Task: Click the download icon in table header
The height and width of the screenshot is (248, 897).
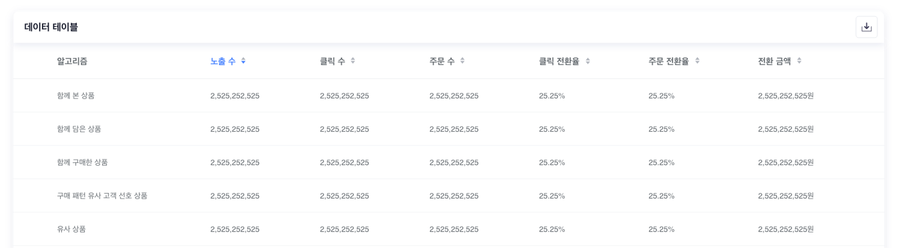Action: [866, 27]
